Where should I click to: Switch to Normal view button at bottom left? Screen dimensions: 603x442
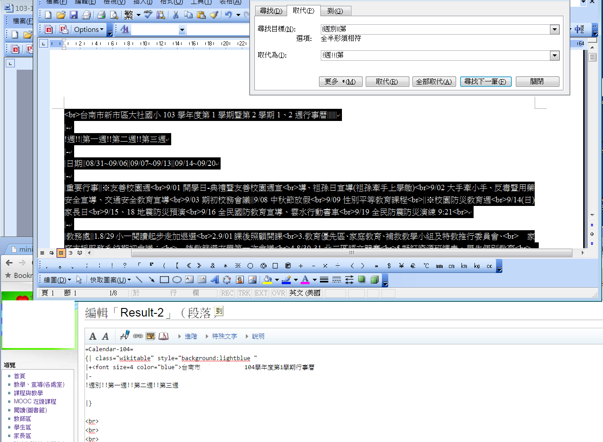(x=42, y=253)
